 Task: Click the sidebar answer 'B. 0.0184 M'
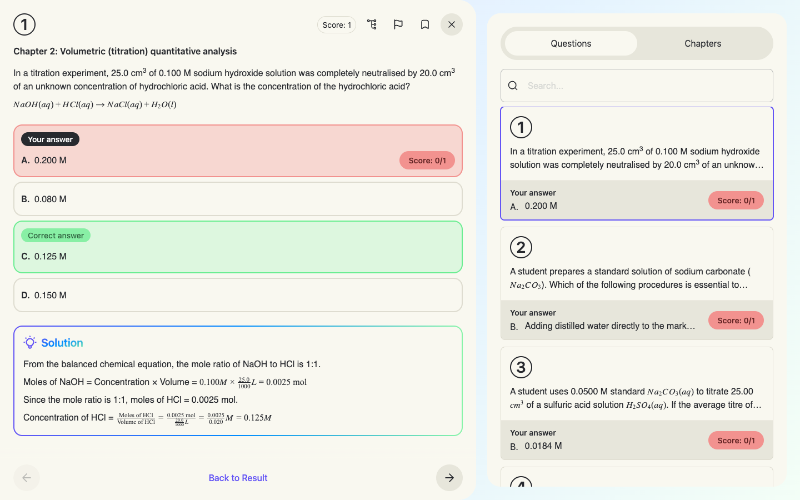[536, 446]
